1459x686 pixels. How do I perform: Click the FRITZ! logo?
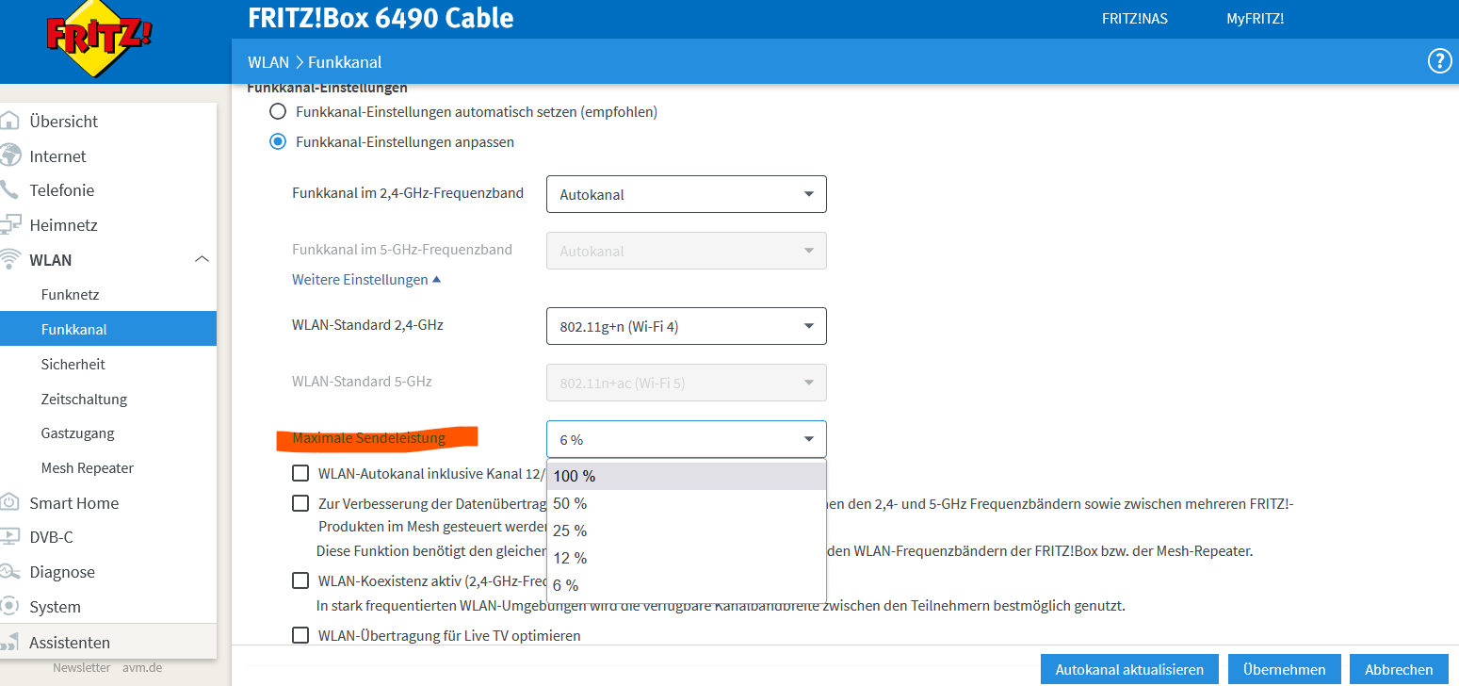point(98,38)
